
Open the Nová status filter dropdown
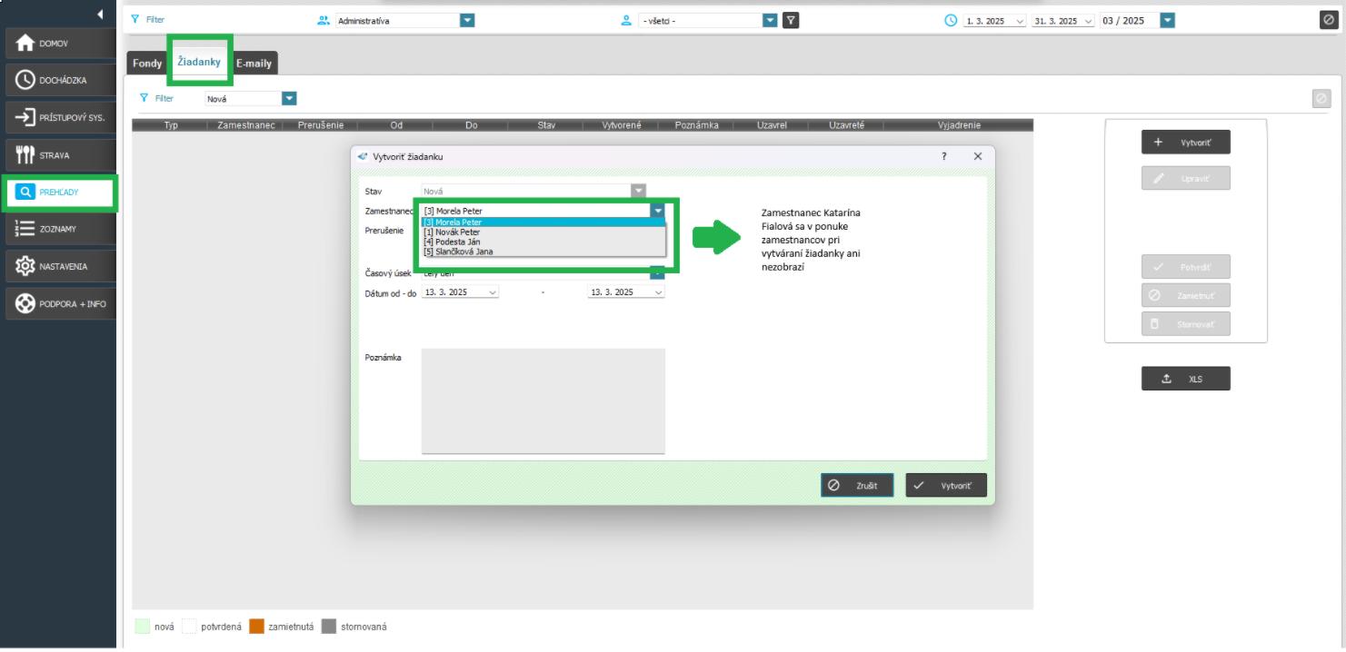click(289, 99)
